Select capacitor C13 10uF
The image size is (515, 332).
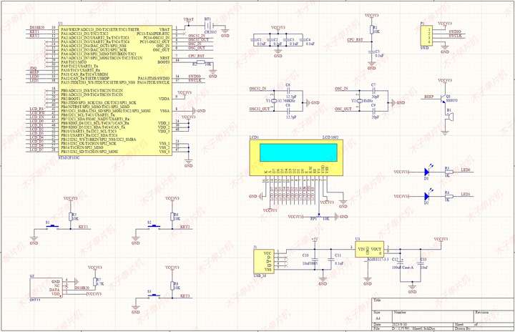[x=421, y=263]
